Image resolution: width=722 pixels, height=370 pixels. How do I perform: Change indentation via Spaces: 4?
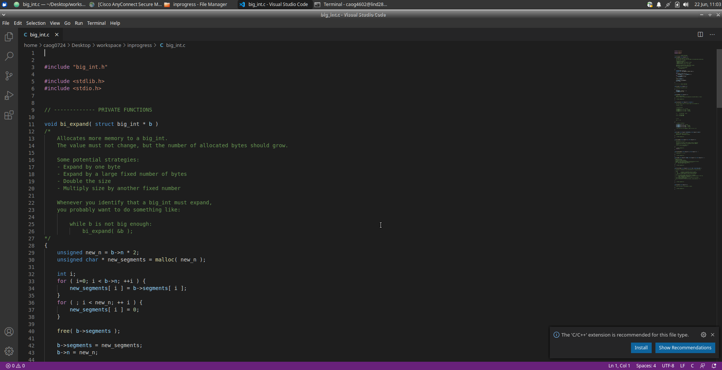pos(646,366)
